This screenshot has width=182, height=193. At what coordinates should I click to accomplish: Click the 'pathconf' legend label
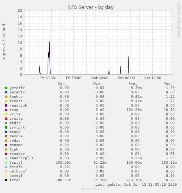(x=18, y=171)
